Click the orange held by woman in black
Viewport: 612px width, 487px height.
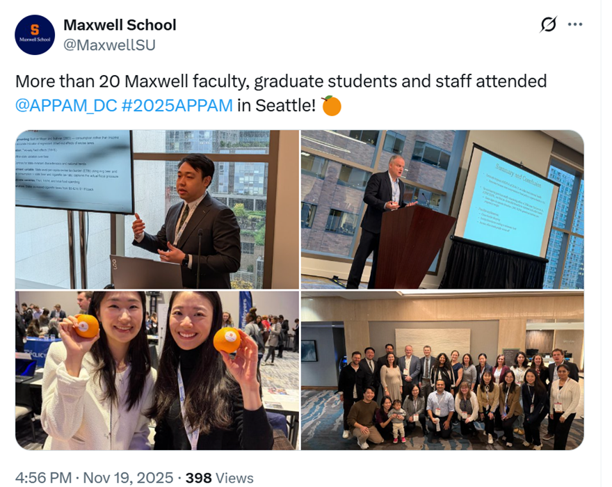pos(227,340)
